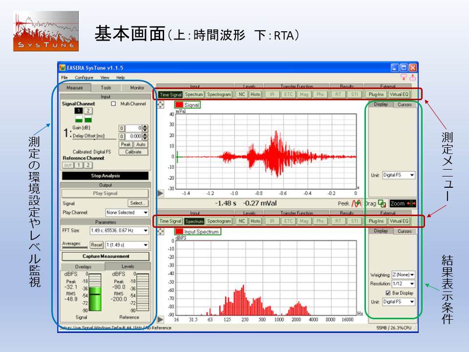The height and width of the screenshot is (352, 469).
Task: Enable the Multi-Channel checkbox
Action: 113,104
